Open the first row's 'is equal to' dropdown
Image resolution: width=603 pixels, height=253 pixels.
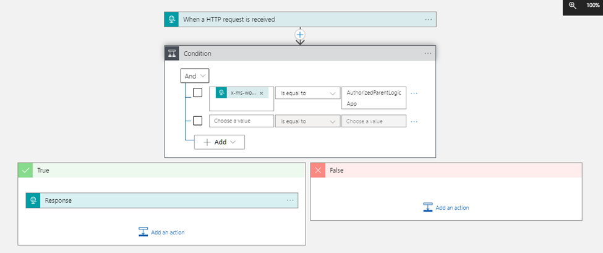(x=307, y=93)
